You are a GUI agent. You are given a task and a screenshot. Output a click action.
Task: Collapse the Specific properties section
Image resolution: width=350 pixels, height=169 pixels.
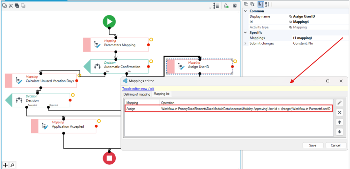click(246, 33)
